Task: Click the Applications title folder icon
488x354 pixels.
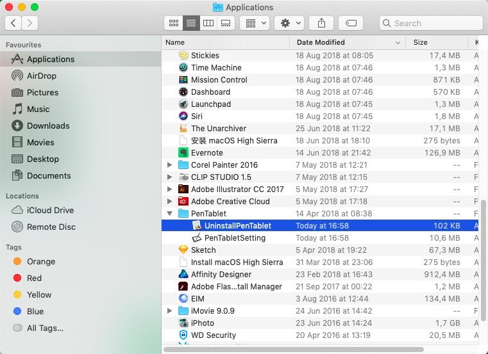Action: coord(217,7)
